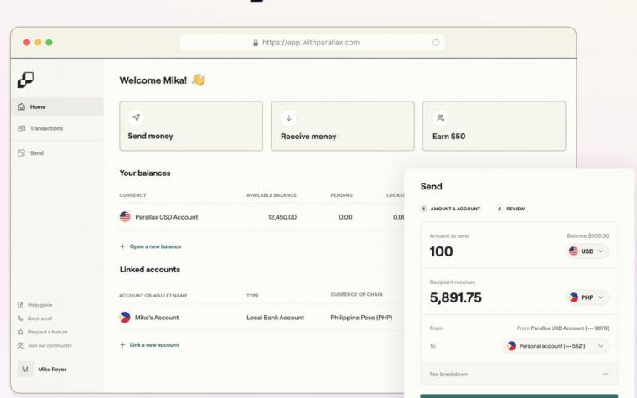Open Home in the sidebar
Image resolution: width=637 pixels, height=398 pixels.
[57, 106]
